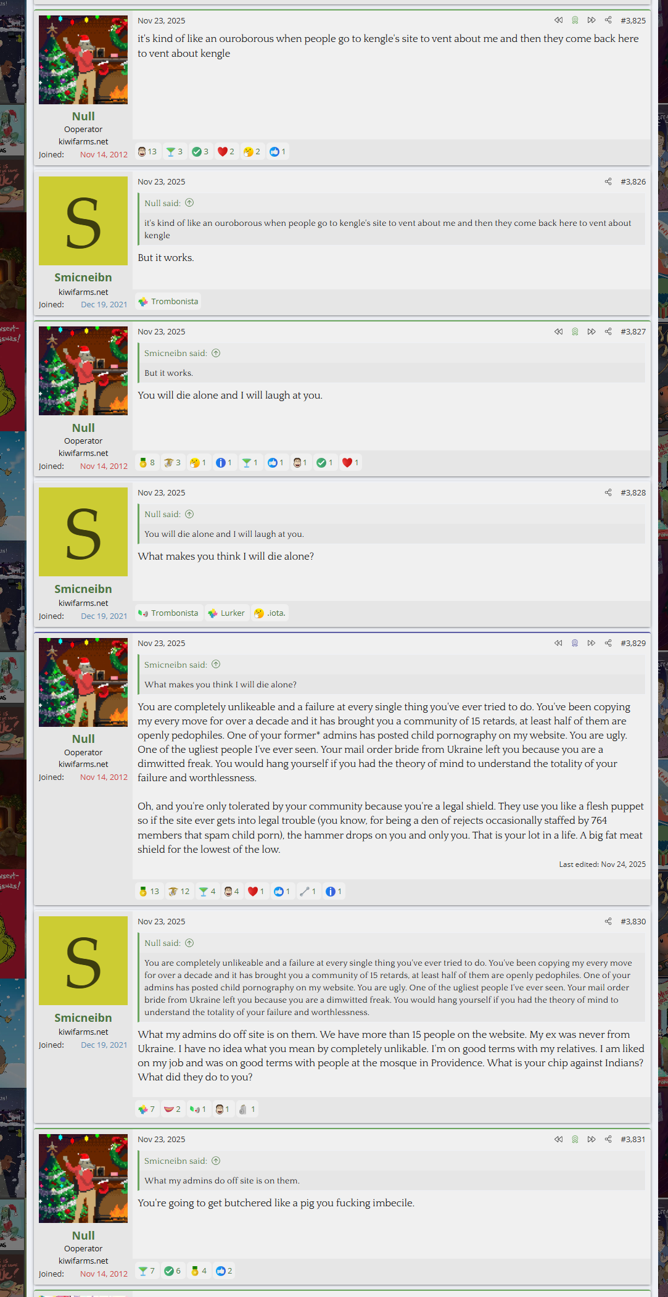Click the share icon on post #3,831

click(608, 1139)
